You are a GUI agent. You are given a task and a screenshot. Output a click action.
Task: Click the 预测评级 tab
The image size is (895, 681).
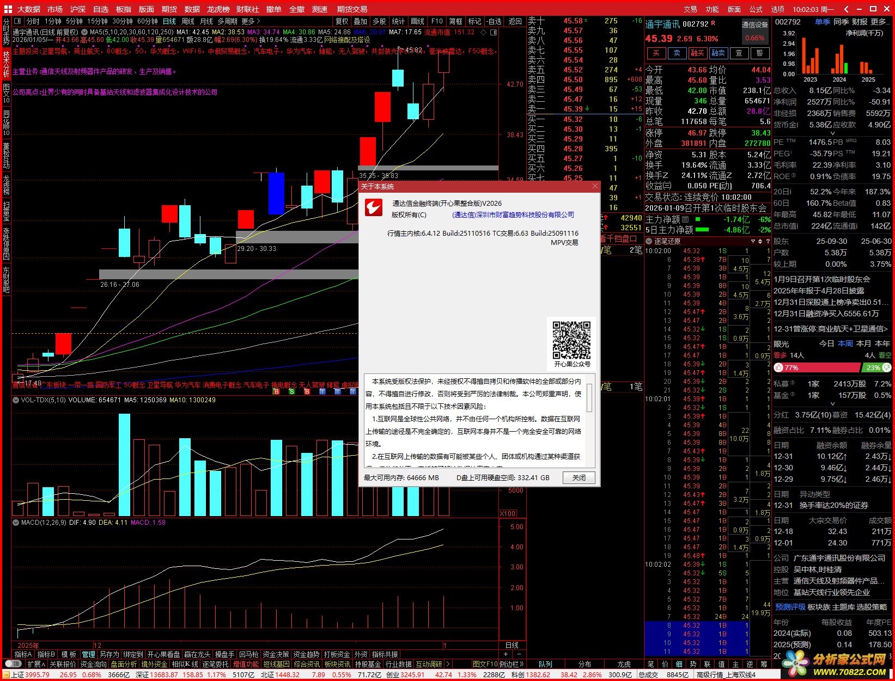pyautogui.click(x=790, y=607)
